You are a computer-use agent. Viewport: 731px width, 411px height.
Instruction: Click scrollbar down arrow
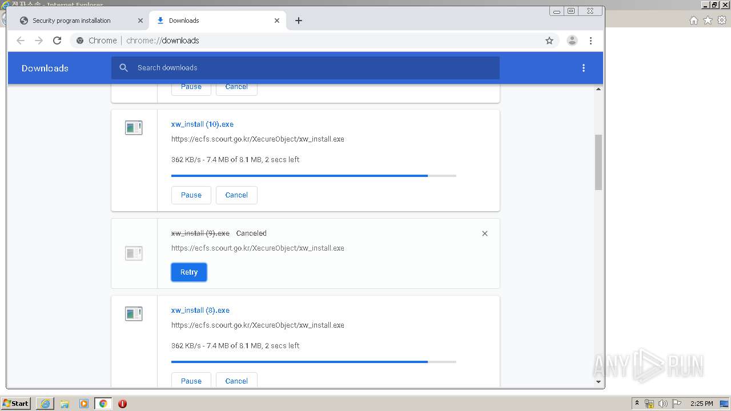coord(599,382)
